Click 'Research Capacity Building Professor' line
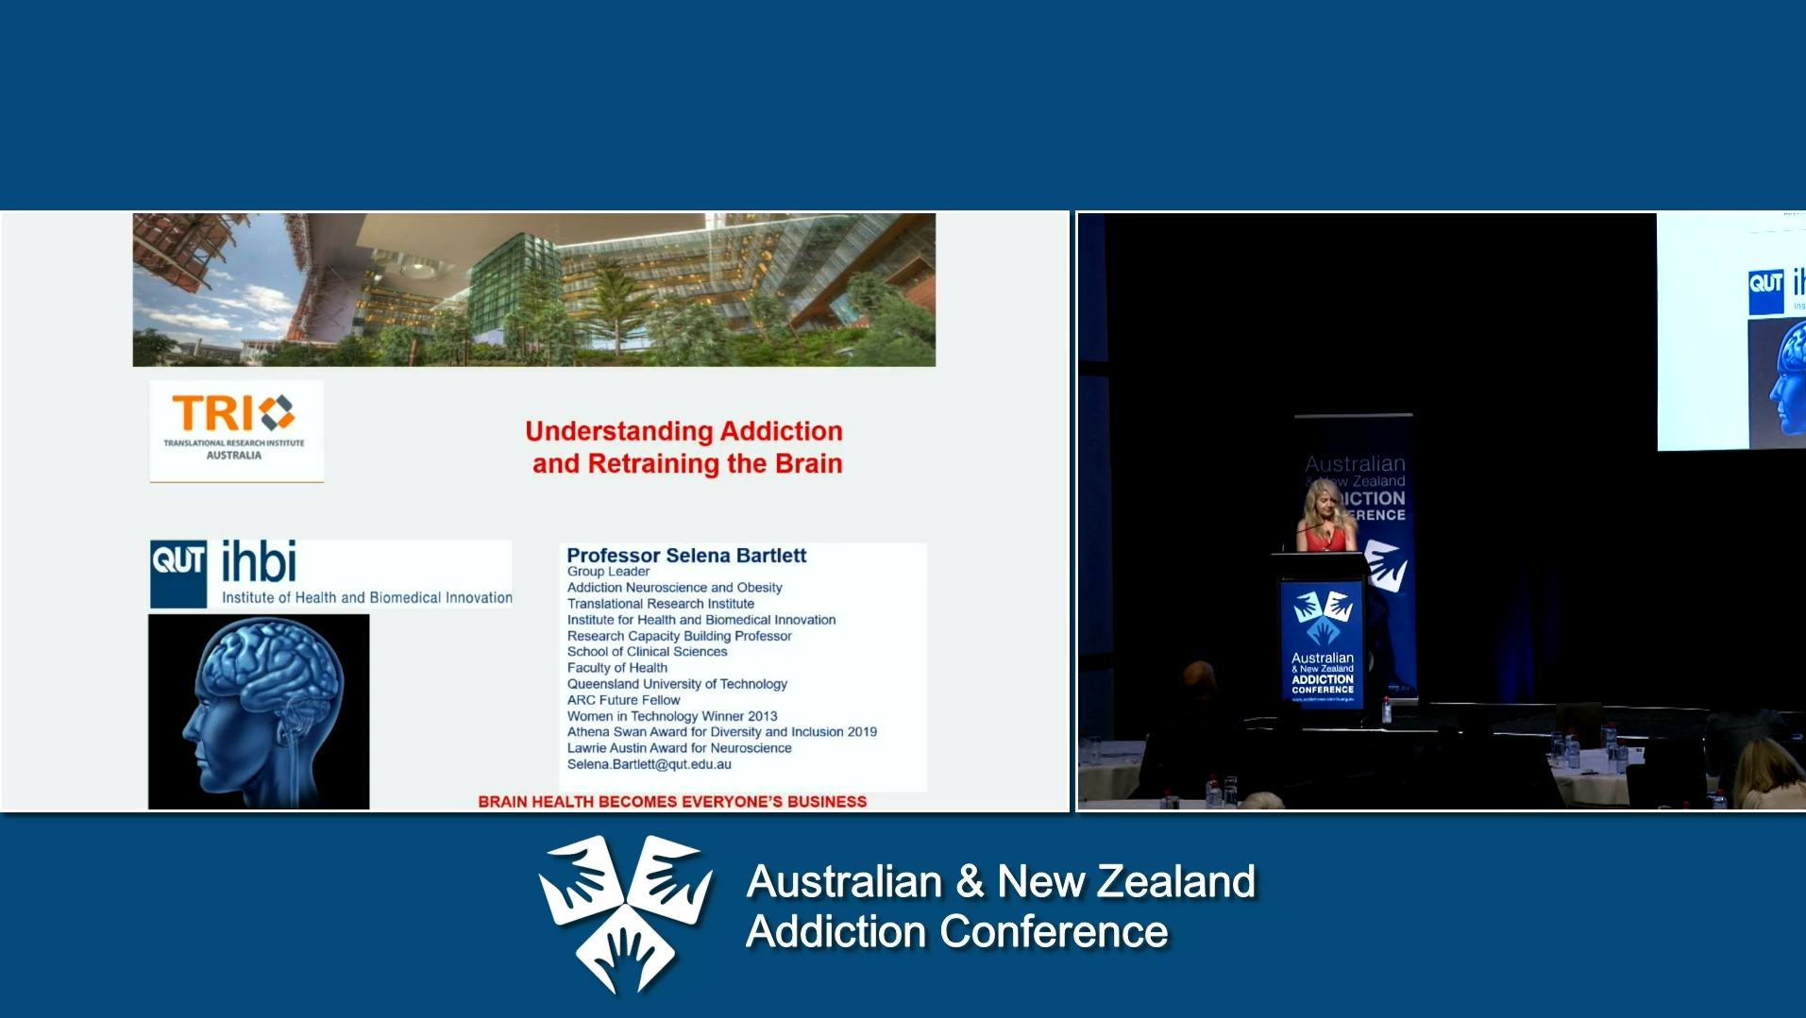This screenshot has height=1018, width=1806. pos(679,636)
